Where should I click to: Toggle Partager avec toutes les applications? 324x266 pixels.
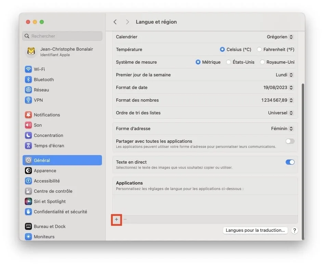289,141
